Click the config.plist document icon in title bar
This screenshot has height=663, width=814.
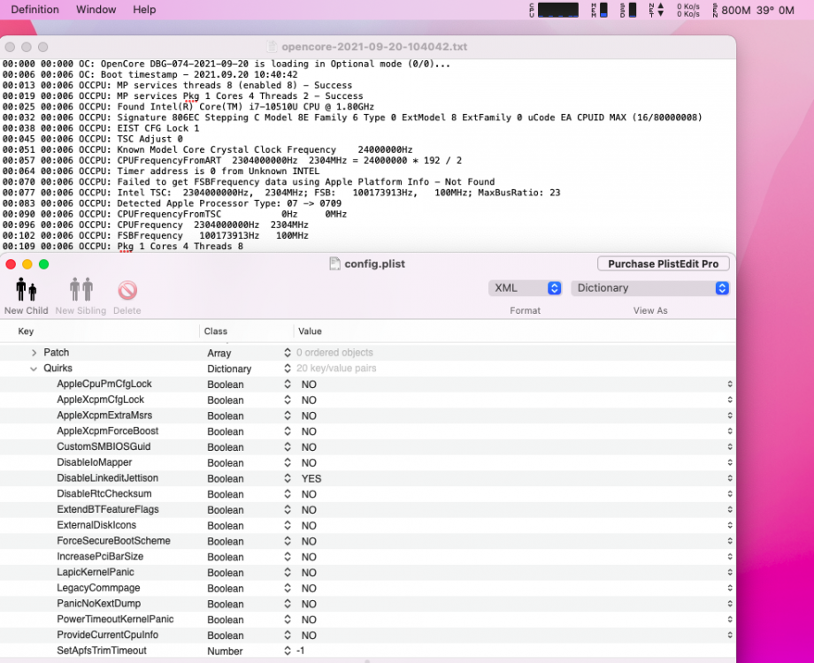pyautogui.click(x=334, y=263)
